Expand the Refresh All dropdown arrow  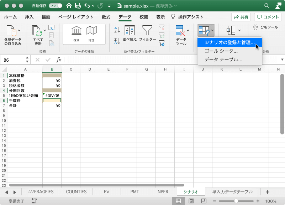pos(44,31)
